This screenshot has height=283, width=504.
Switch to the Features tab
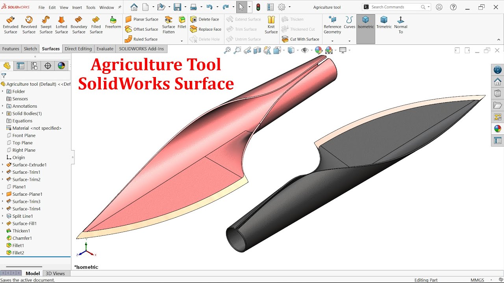coord(11,49)
